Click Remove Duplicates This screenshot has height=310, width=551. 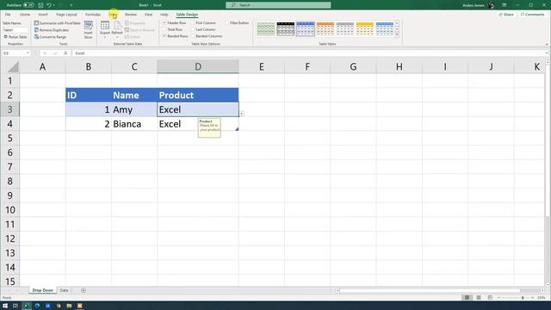[x=52, y=30]
